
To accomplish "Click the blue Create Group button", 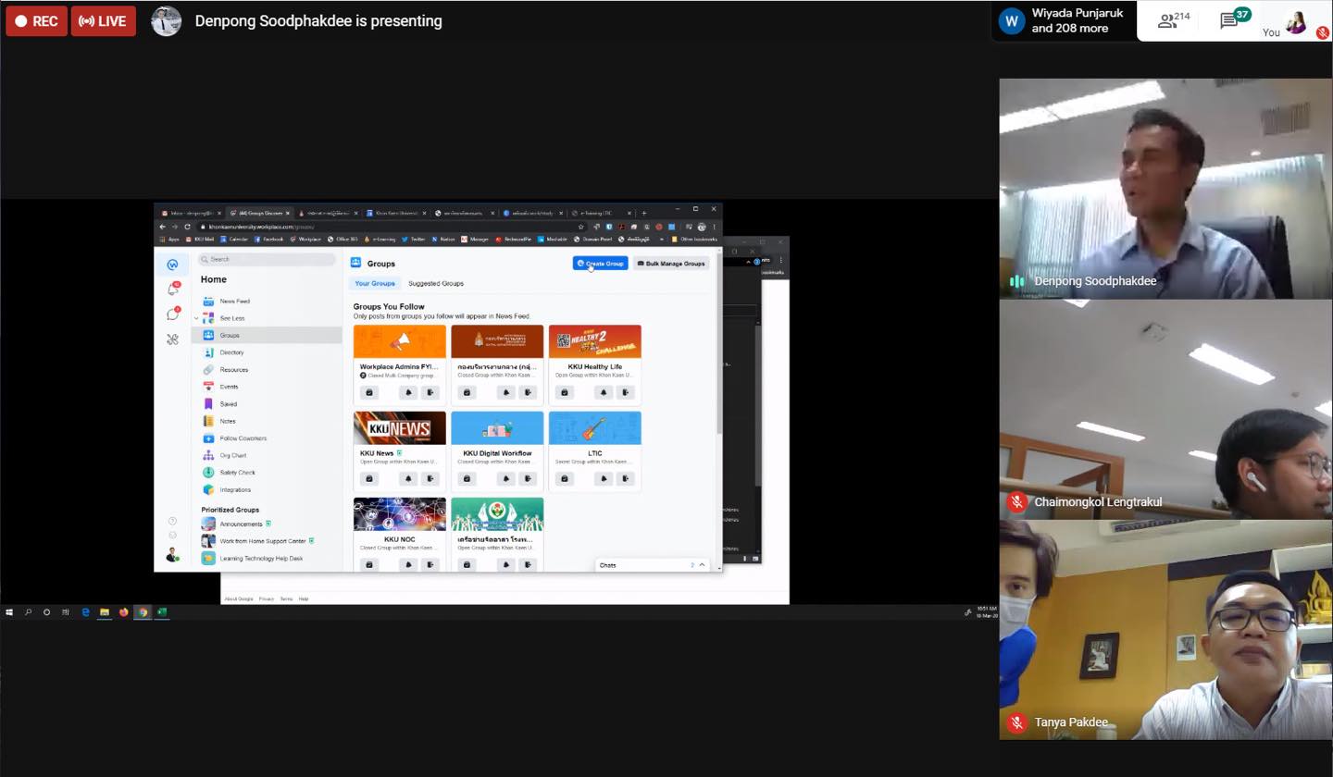I will (x=600, y=264).
